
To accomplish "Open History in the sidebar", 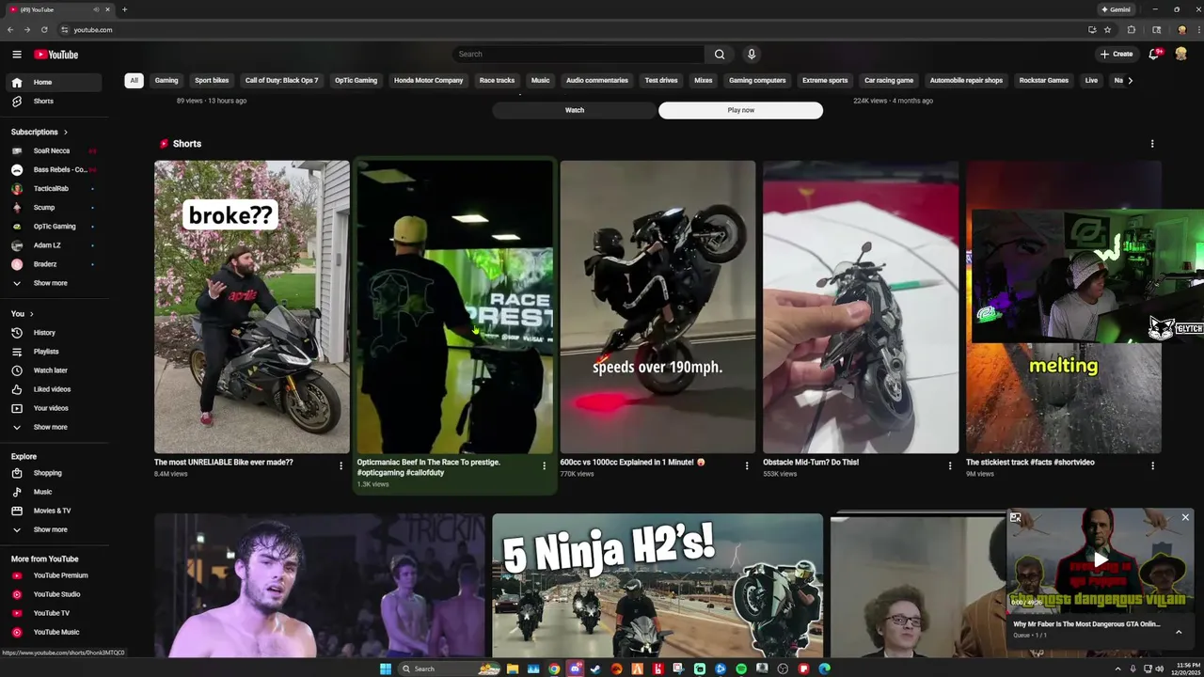I will [52, 332].
